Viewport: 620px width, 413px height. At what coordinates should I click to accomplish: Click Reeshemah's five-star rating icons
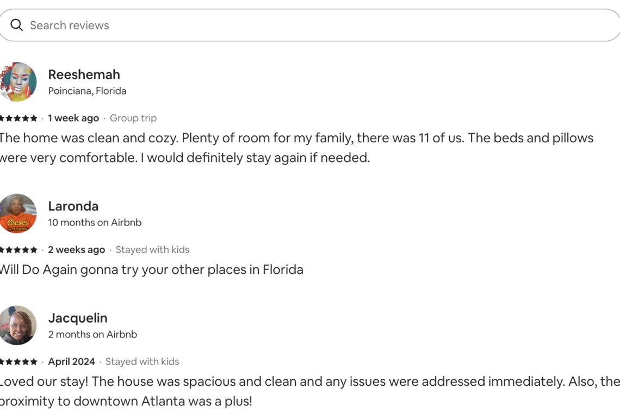coord(19,118)
